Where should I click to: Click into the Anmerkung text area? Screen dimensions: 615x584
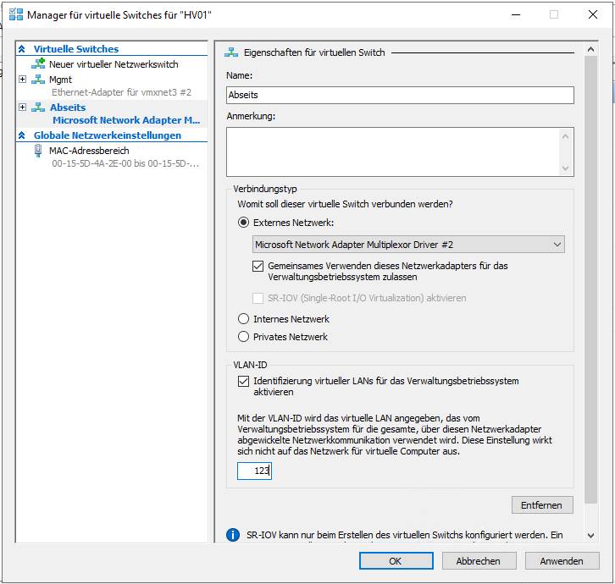[394, 152]
